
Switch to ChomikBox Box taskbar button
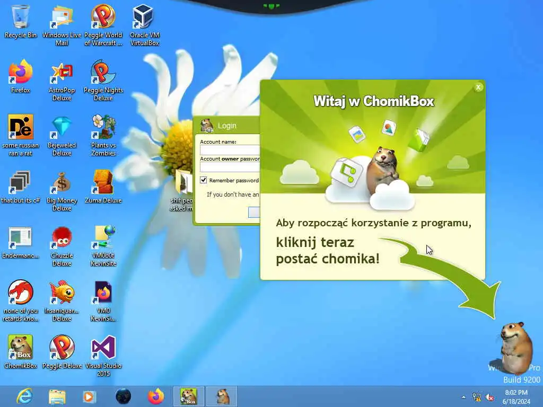coord(189,396)
